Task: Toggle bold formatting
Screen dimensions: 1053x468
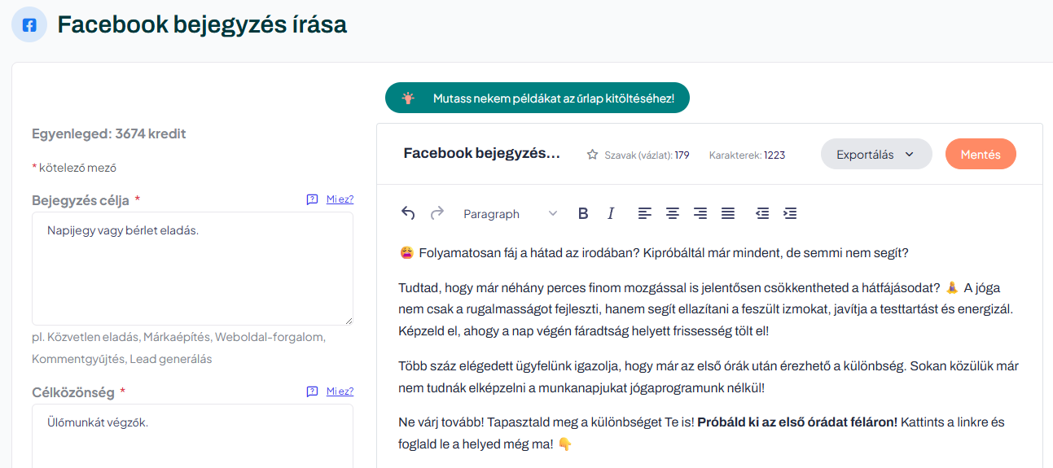Action: (x=583, y=213)
